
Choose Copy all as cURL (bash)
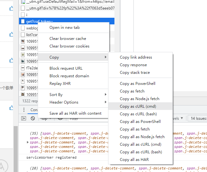(140, 152)
